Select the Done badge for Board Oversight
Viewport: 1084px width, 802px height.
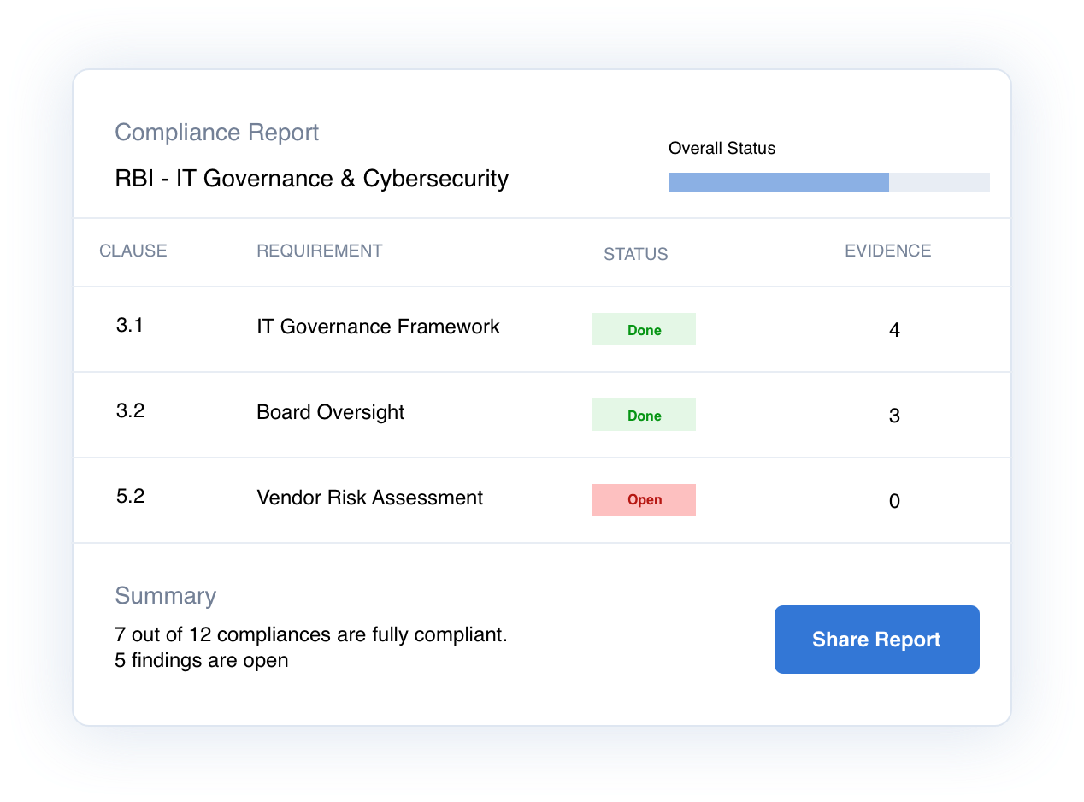[x=643, y=416]
